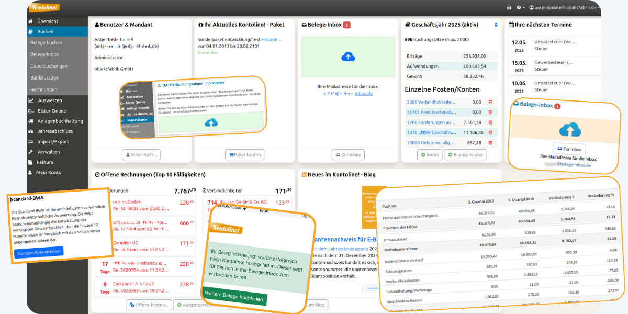Click Zur Inbox in the orange Belege-Inbox callout
628x314 pixels.
(569, 149)
